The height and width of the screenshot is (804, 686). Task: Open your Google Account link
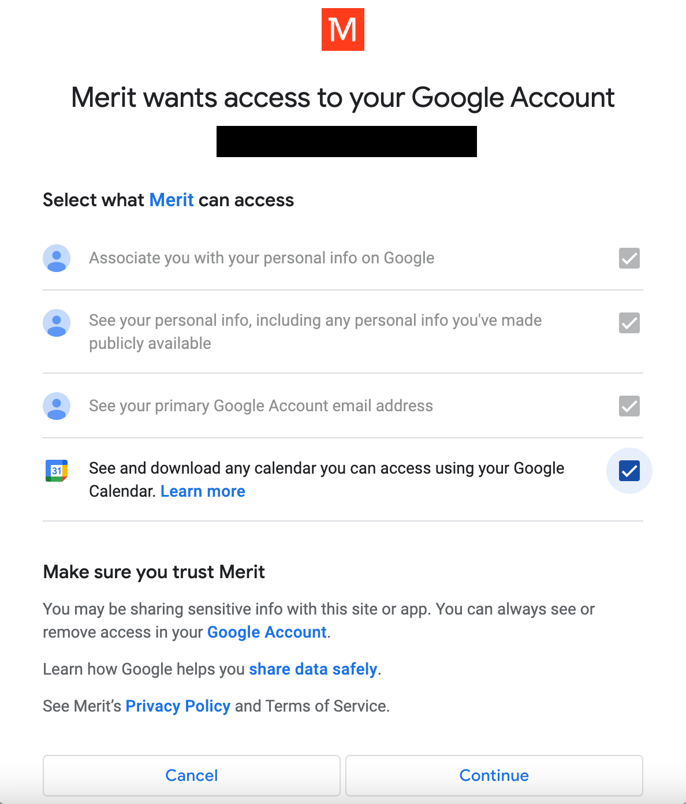click(266, 632)
